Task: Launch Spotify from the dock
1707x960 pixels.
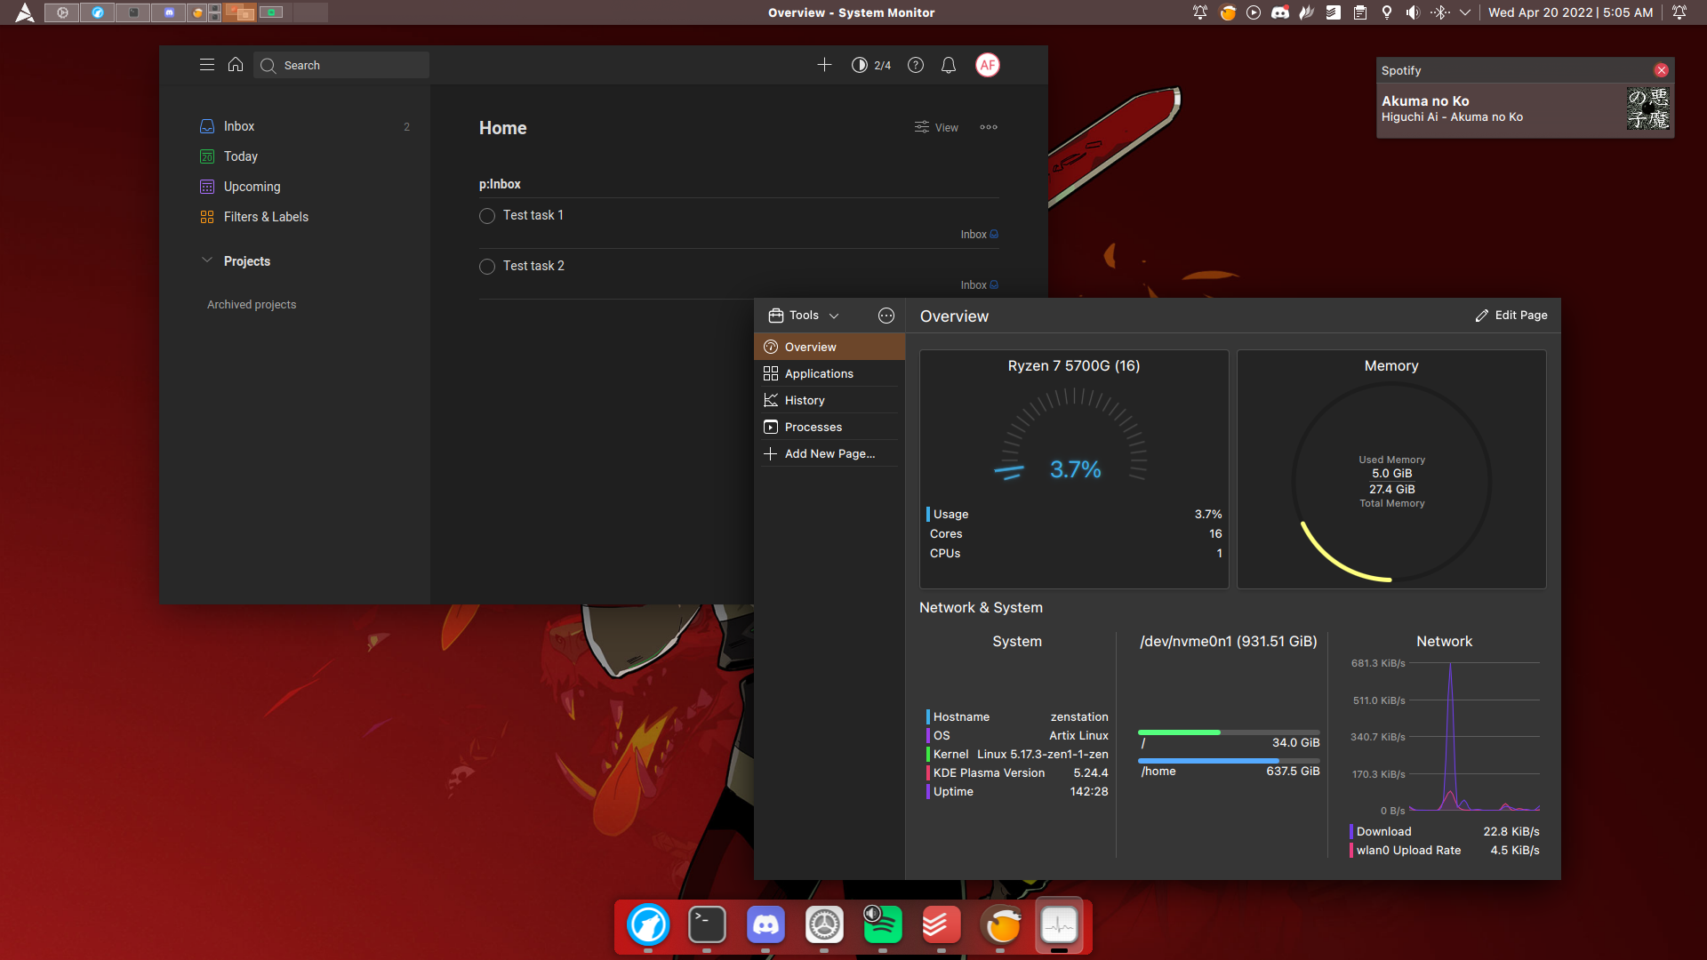Action: pyautogui.click(x=882, y=925)
